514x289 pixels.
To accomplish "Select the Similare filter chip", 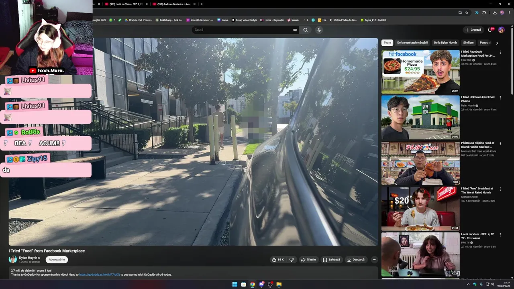I will pyautogui.click(x=468, y=43).
